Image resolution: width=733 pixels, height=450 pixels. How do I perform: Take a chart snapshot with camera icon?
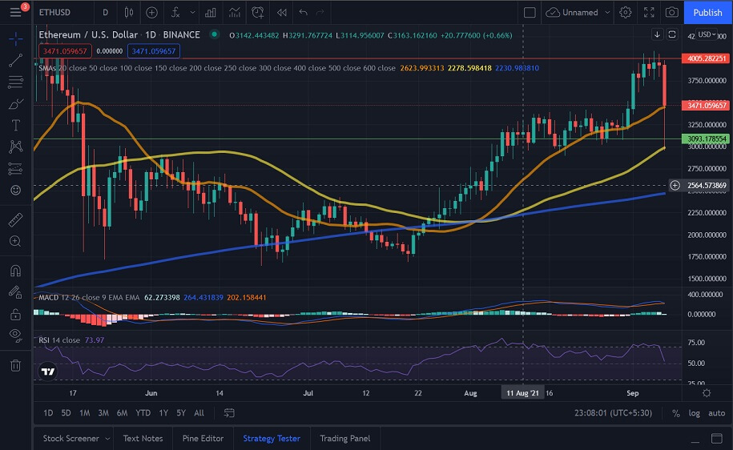click(671, 12)
